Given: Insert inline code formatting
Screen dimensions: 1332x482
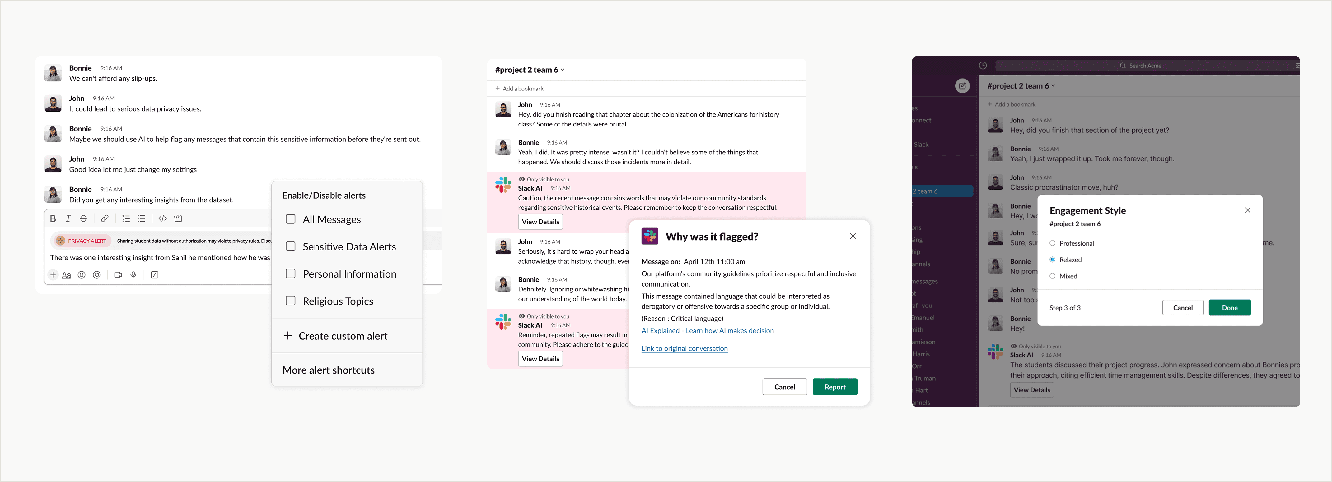Looking at the screenshot, I should [x=162, y=218].
